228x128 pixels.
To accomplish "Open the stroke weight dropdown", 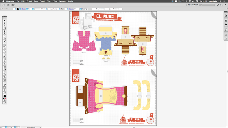I will point(33,9).
